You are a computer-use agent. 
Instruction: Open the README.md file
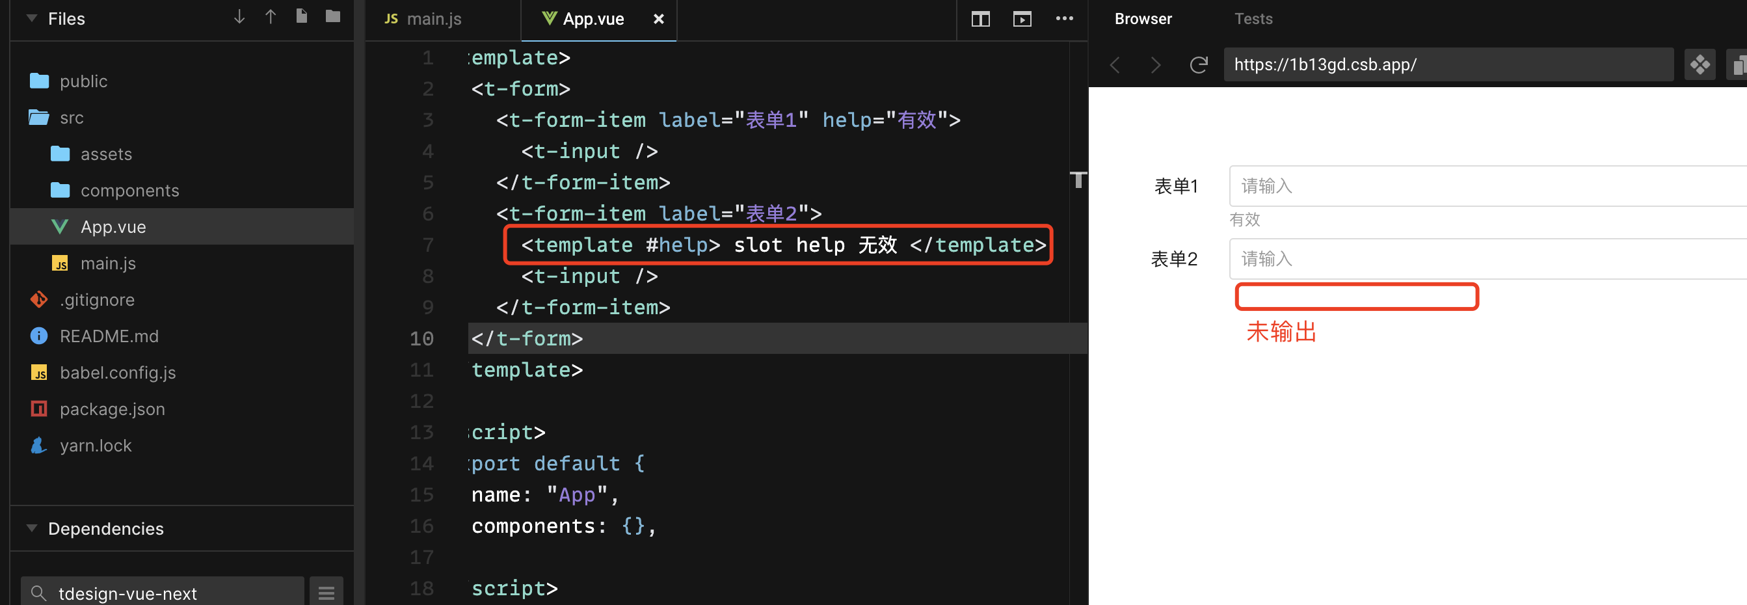(x=109, y=335)
